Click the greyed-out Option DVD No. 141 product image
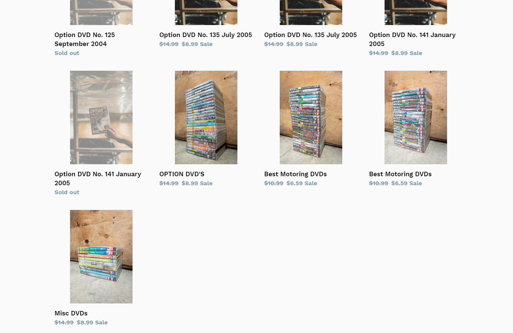 (101, 117)
